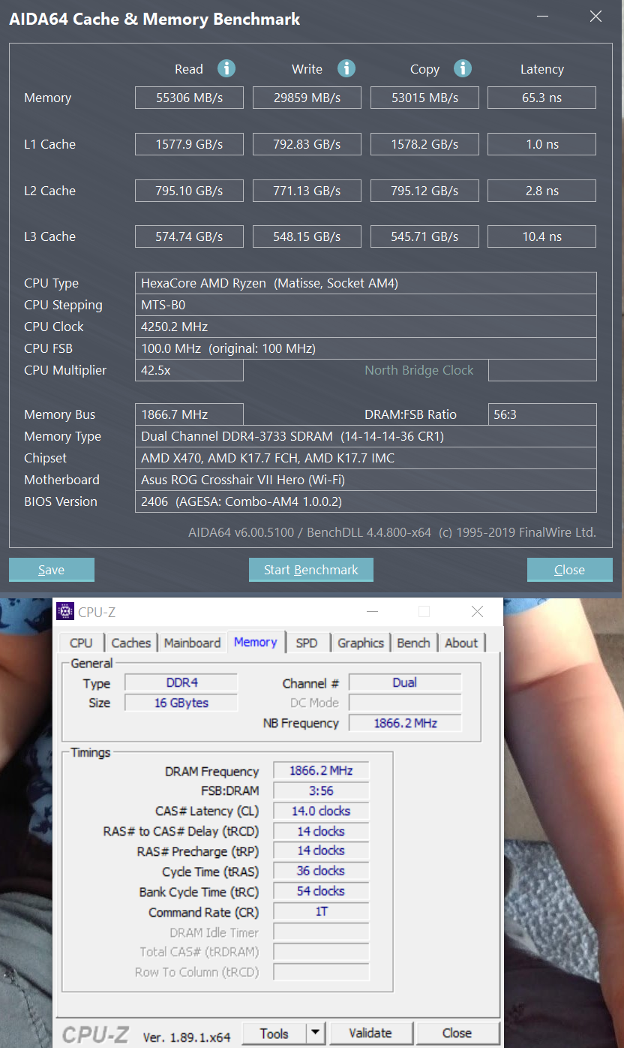Close the AIDA64 window with the X
This screenshot has width=624, height=1048.
click(595, 17)
